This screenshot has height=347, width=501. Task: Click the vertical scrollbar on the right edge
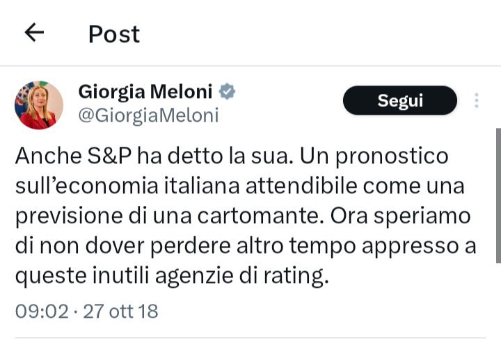498,195
